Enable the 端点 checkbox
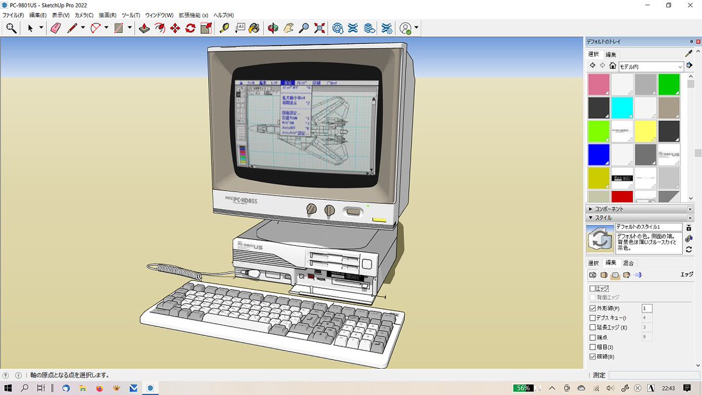Image resolution: width=702 pixels, height=395 pixels. (x=593, y=337)
